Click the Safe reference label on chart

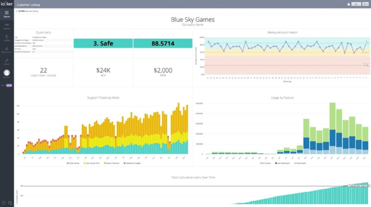click(x=367, y=42)
